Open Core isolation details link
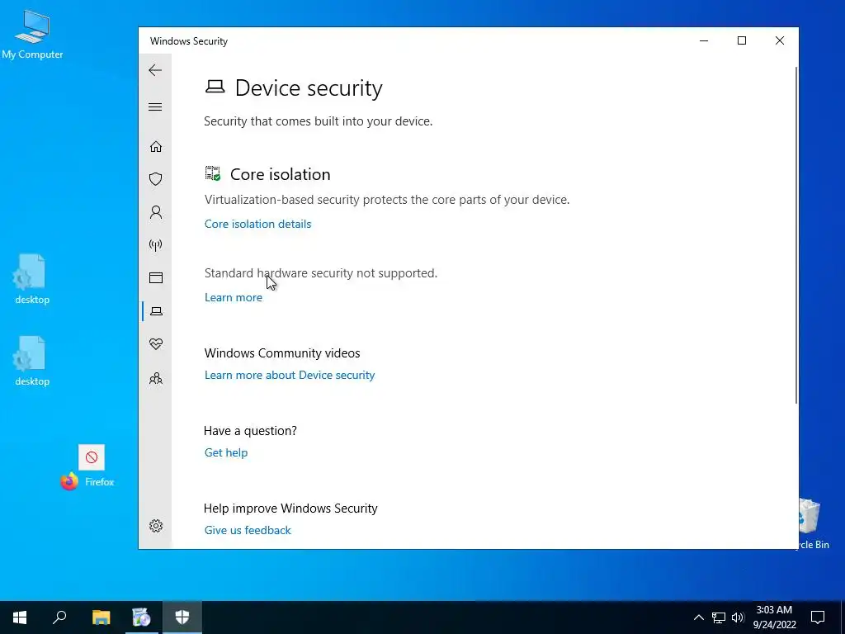This screenshot has height=634, width=845. click(257, 224)
